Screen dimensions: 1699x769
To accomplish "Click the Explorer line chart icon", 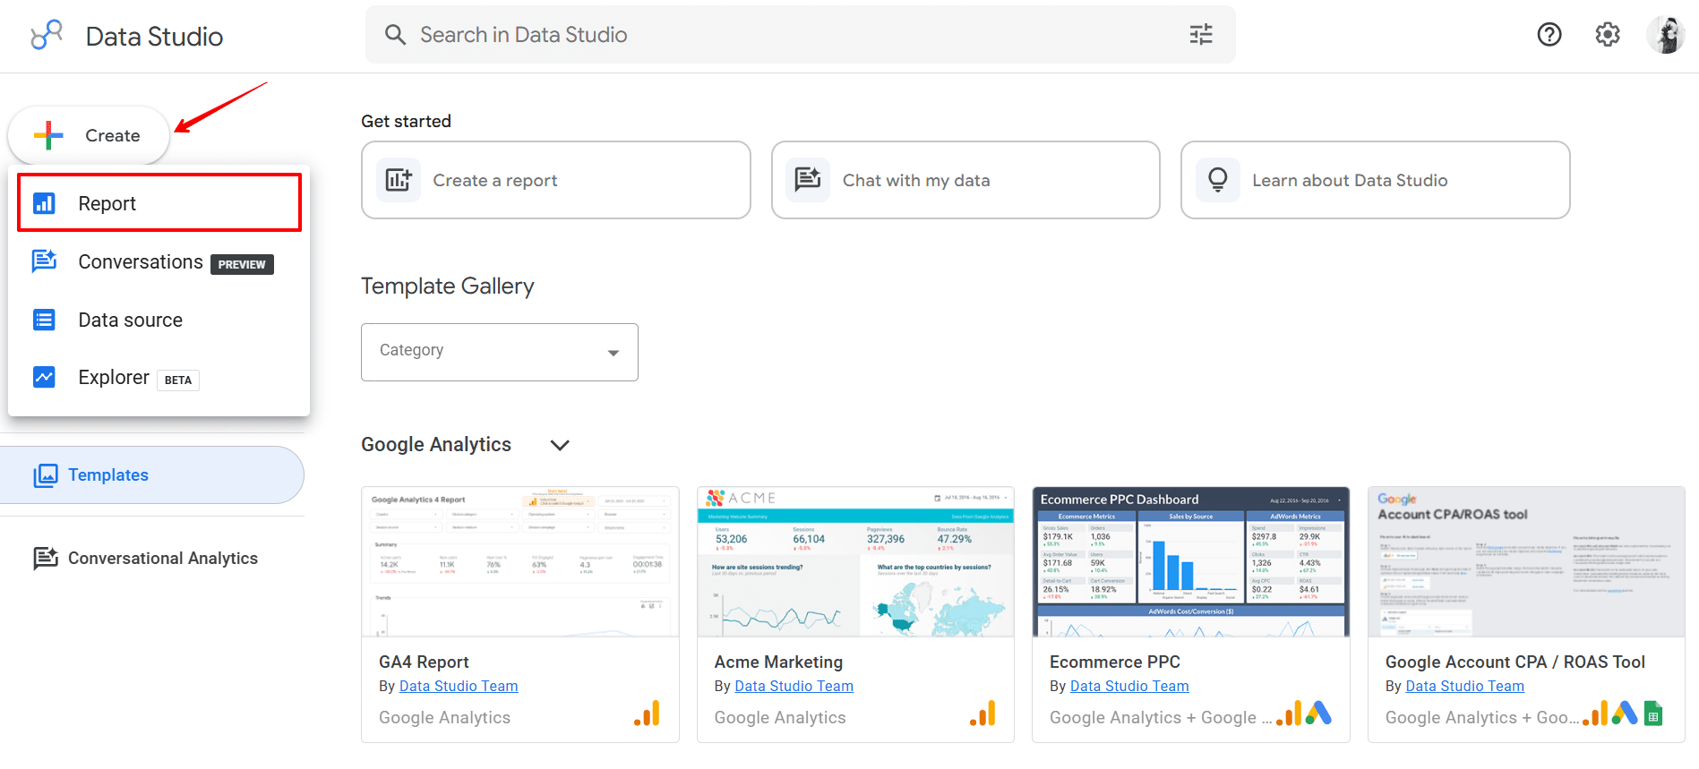I will tap(44, 377).
